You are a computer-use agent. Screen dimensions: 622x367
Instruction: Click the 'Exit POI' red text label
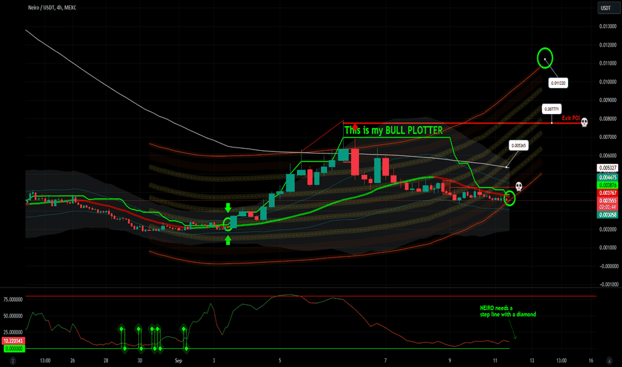[x=571, y=118]
